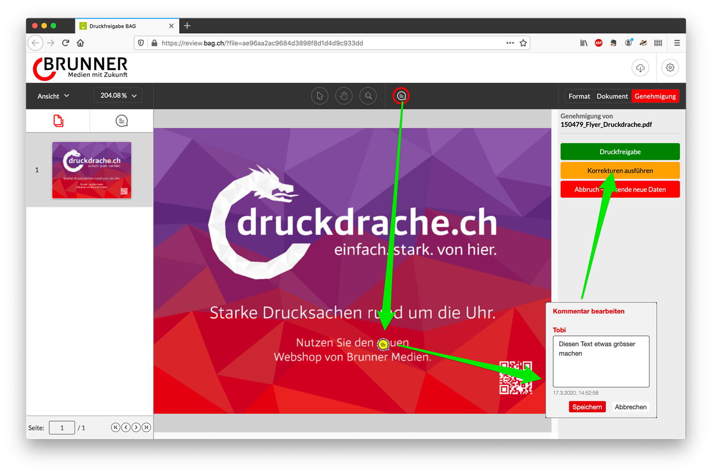Go to first page button
Screen dimensions: 712x474
[116, 427]
